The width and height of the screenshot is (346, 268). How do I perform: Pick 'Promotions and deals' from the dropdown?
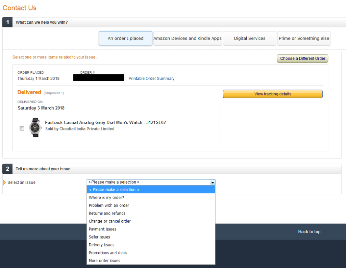click(108, 252)
